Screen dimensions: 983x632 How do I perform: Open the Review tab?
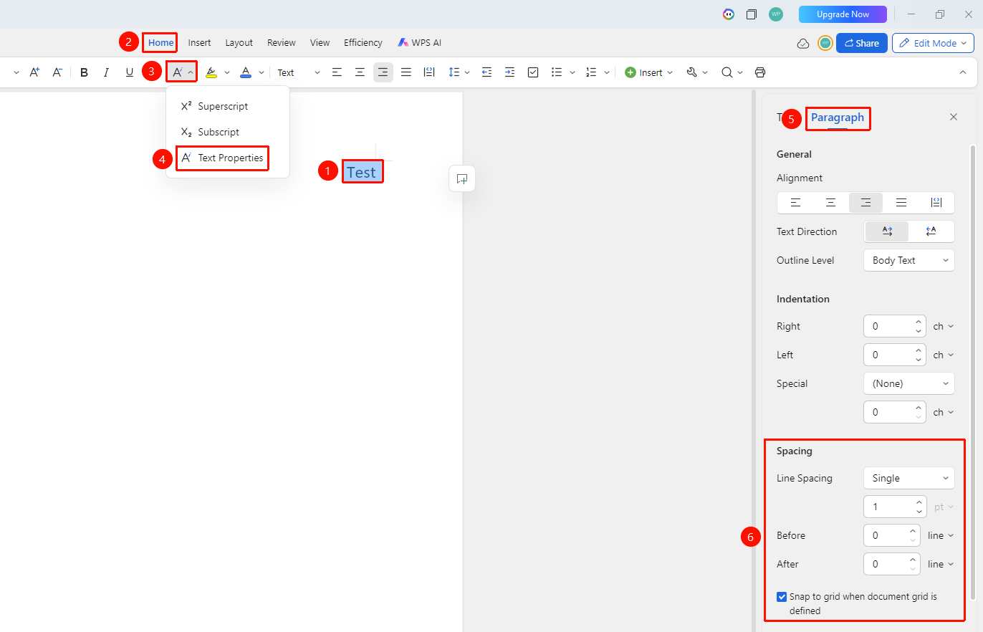pyautogui.click(x=282, y=43)
